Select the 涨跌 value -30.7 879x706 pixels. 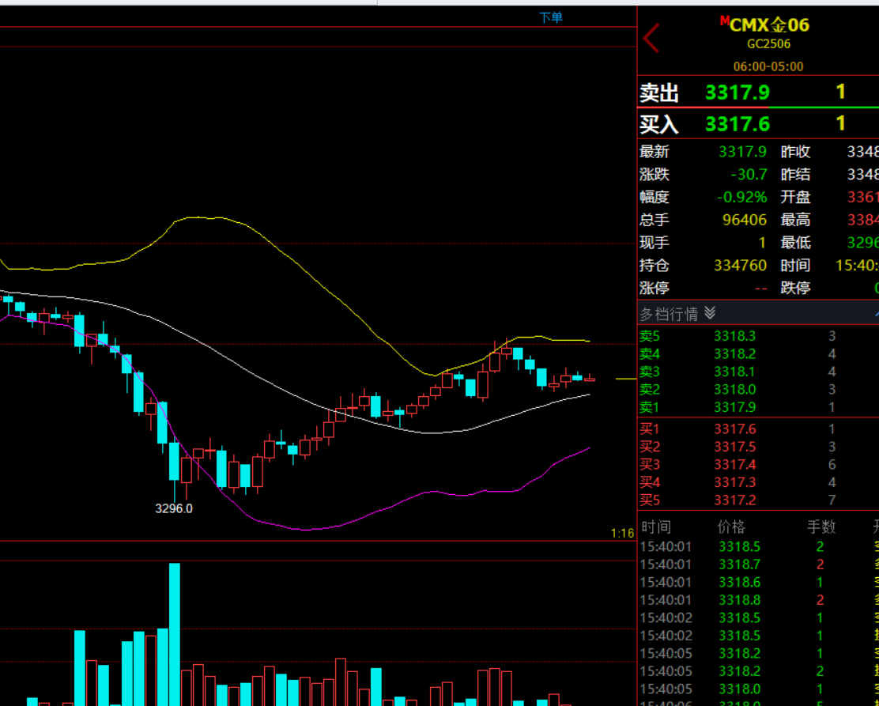(x=749, y=175)
